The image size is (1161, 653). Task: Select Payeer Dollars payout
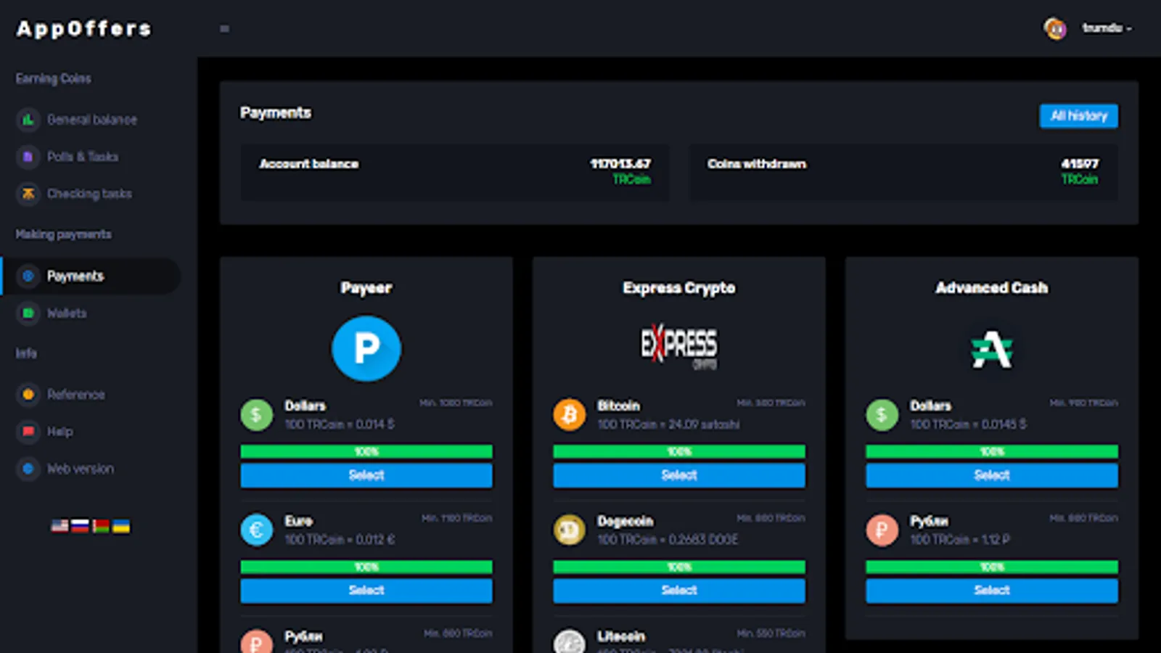tap(366, 475)
